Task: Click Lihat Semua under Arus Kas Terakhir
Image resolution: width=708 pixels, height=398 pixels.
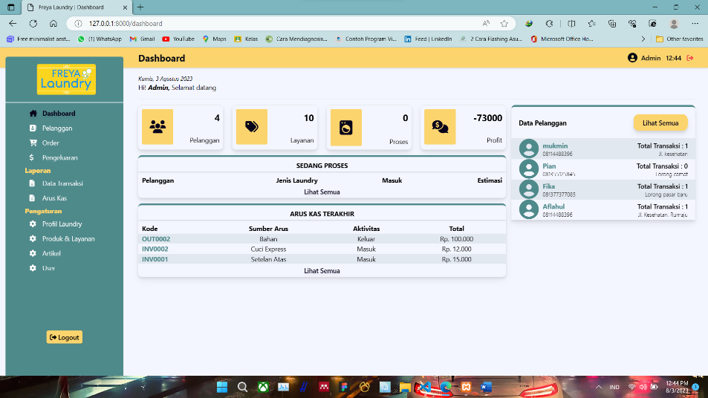Action: 322,271
